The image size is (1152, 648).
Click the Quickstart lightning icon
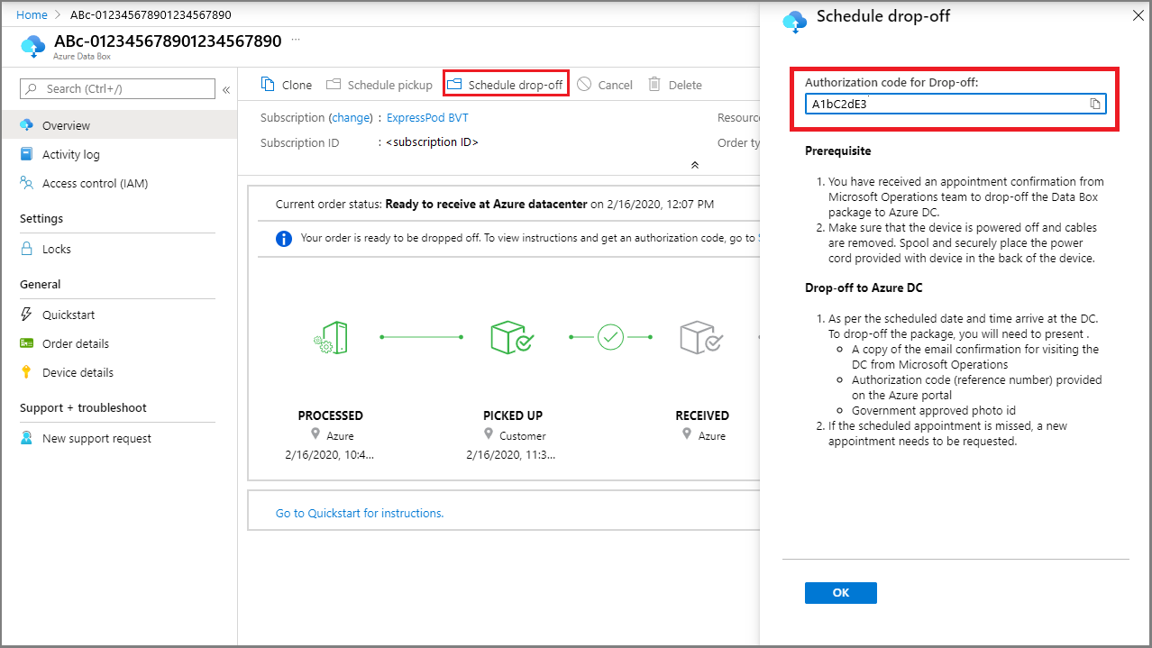(26, 315)
